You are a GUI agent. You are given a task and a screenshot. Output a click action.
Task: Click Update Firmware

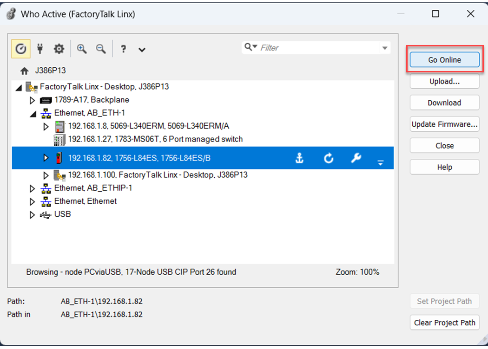click(444, 124)
